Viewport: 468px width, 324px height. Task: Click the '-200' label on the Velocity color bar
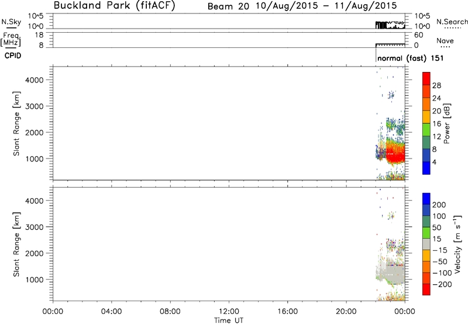(442, 284)
